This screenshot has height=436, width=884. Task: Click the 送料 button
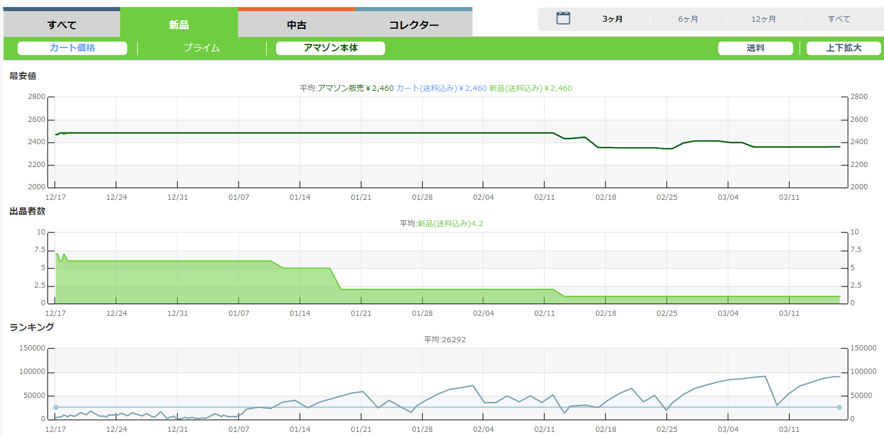(x=755, y=48)
